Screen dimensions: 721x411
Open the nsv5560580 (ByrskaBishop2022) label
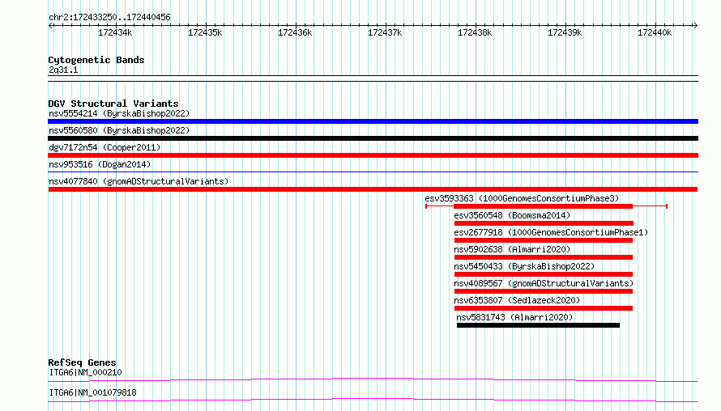[119, 130]
